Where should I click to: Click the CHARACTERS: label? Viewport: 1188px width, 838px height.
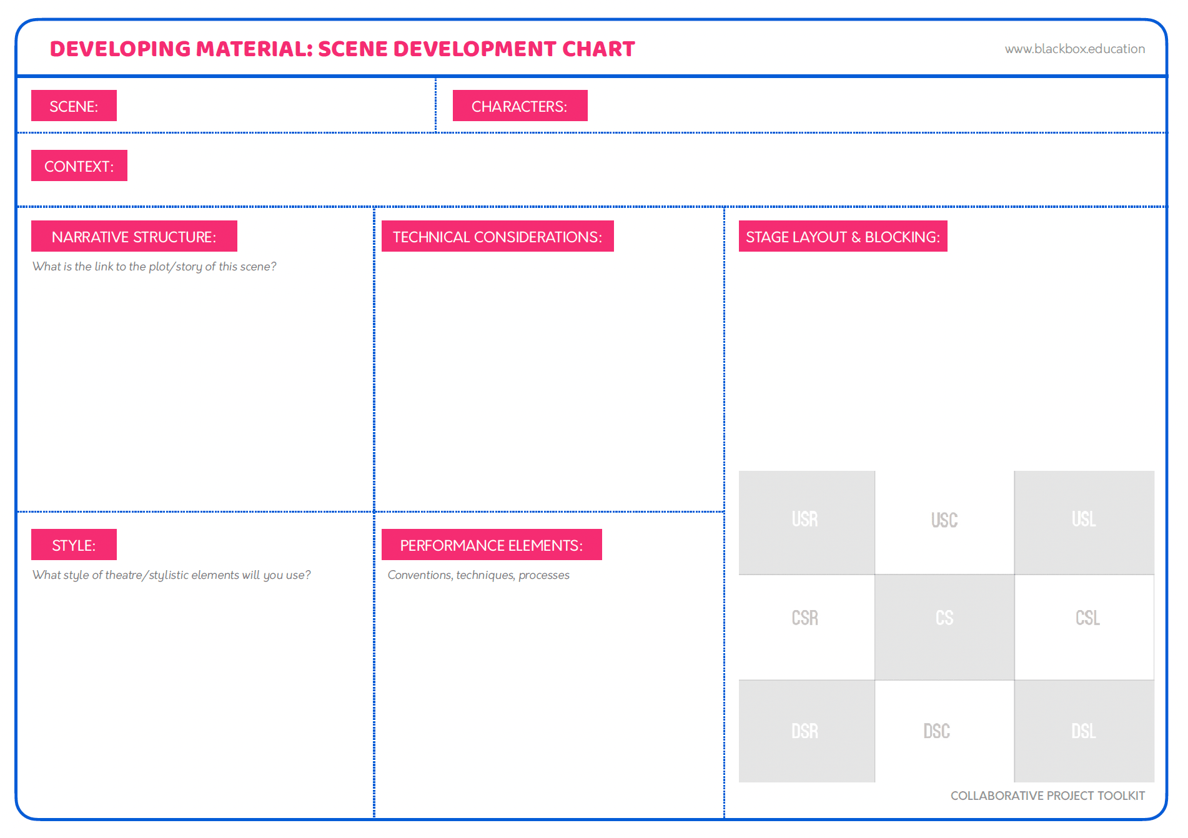520,106
